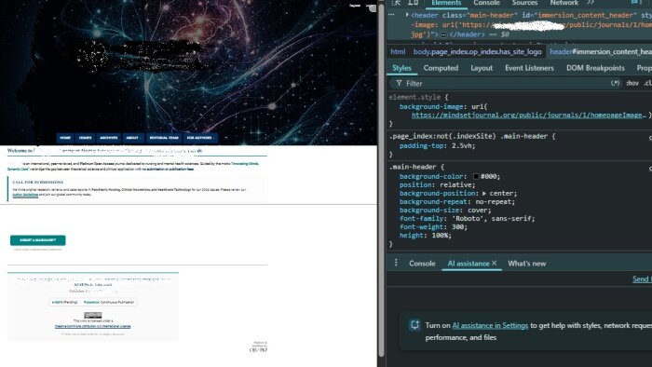Click the font-family Roboto value
The image size is (652, 367).
pyautogui.click(x=492, y=218)
